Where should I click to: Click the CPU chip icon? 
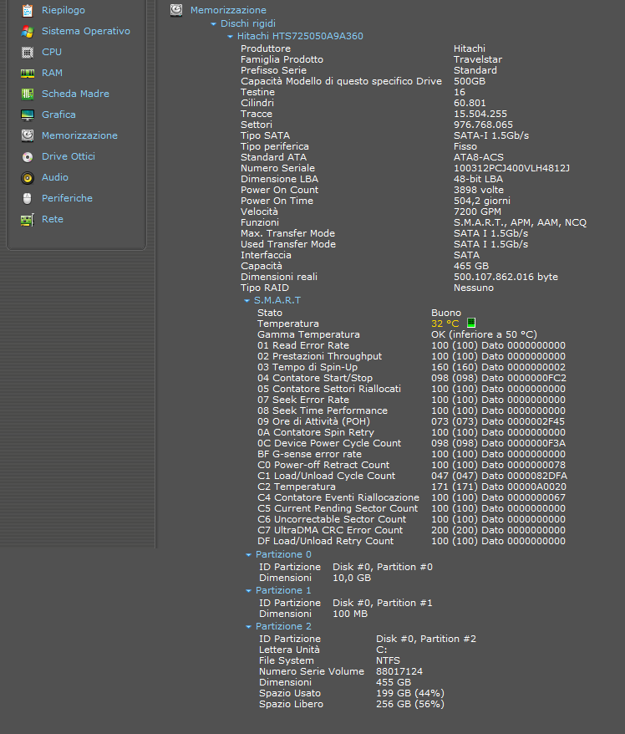pos(28,53)
